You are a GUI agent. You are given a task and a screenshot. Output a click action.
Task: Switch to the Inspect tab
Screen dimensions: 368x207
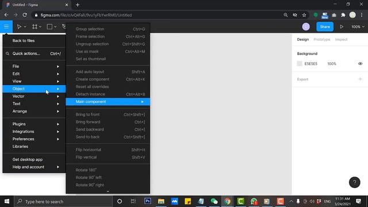click(x=341, y=40)
